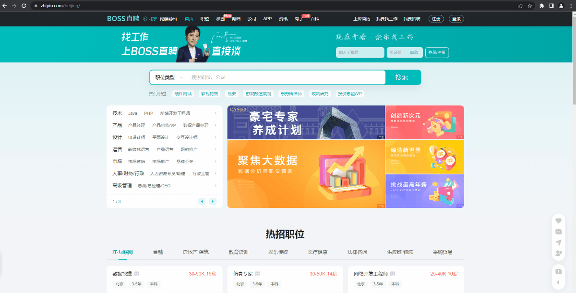This screenshot has width=576, height=293.
Task: Click the people icon in floating sidebar
Action: pos(558,253)
